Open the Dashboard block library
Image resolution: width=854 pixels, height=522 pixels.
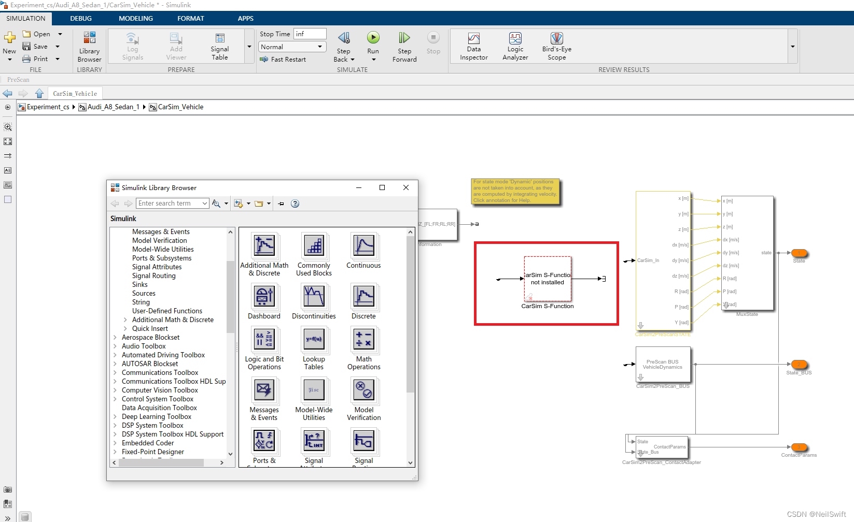click(264, 302)
